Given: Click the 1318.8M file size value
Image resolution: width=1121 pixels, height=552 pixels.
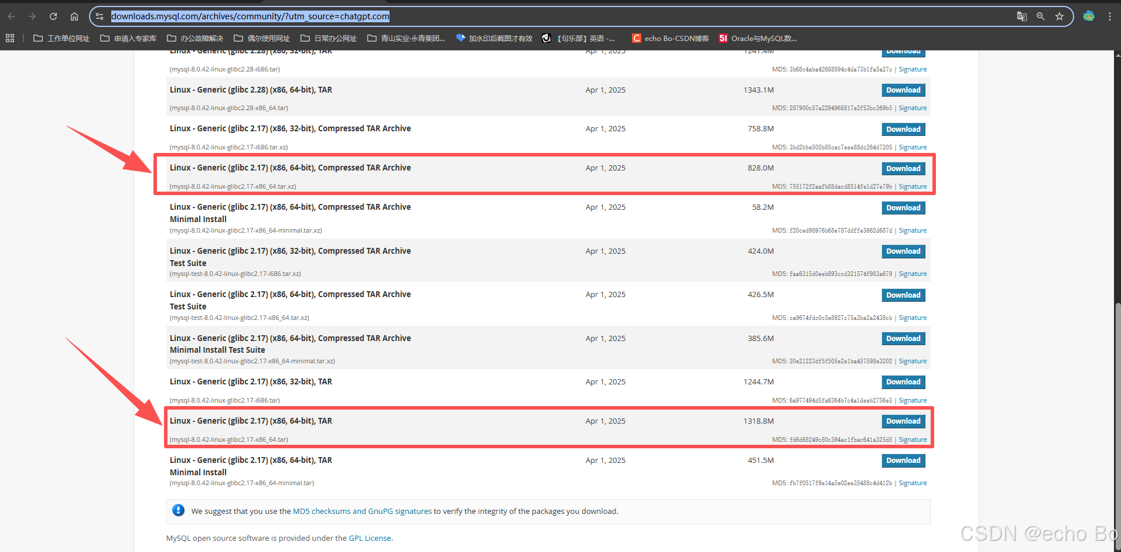Looking at the screenshot, I should click(x=758, y=421).
